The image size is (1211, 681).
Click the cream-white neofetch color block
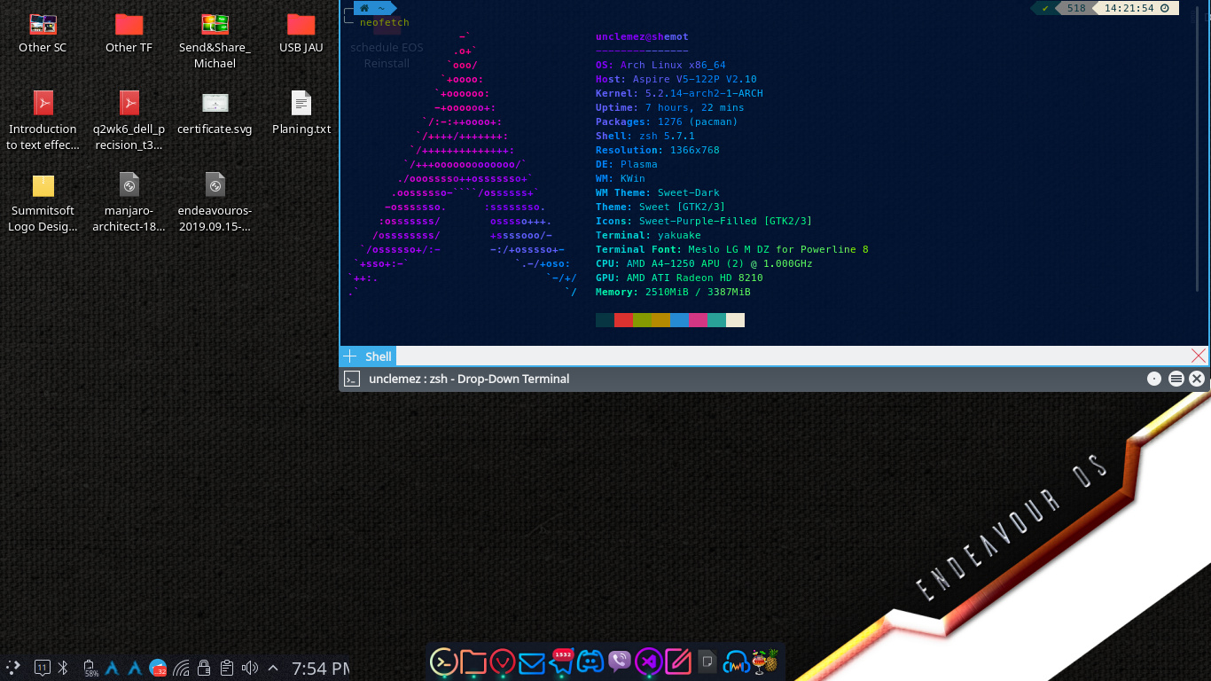pos(735,320)
